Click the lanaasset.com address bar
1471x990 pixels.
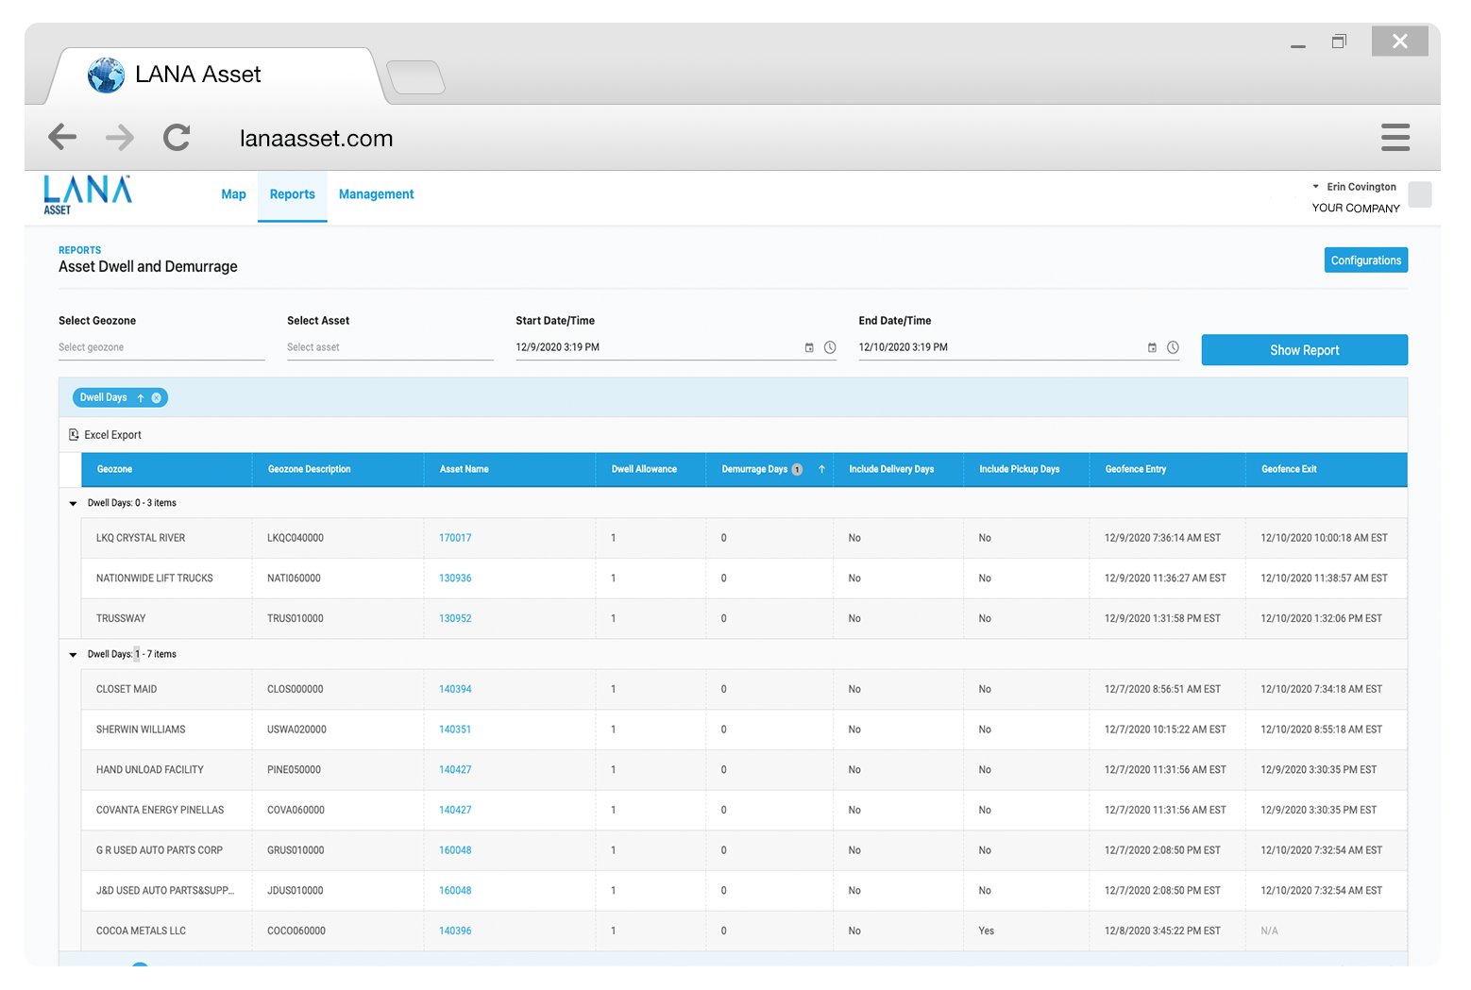[x=316, y=139]
